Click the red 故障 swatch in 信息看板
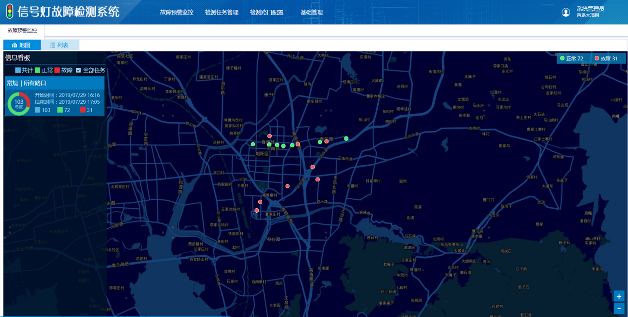628x317 pixels. click(x=57, y=70)
